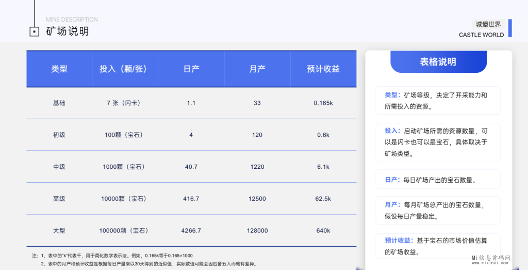528x270 pixels.
Task: Click the 城堡世界 label tag
Action: point(488,24)
